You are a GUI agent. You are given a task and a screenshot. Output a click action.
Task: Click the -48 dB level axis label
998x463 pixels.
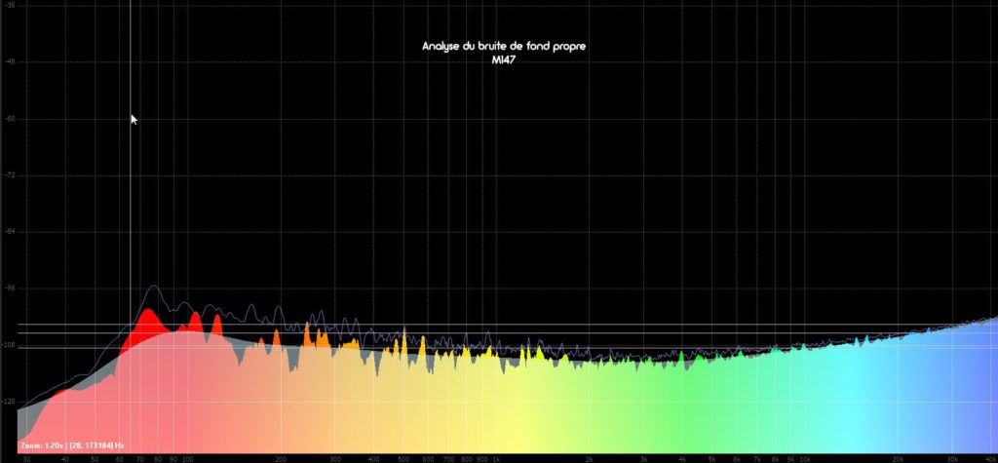click(10, 62)
